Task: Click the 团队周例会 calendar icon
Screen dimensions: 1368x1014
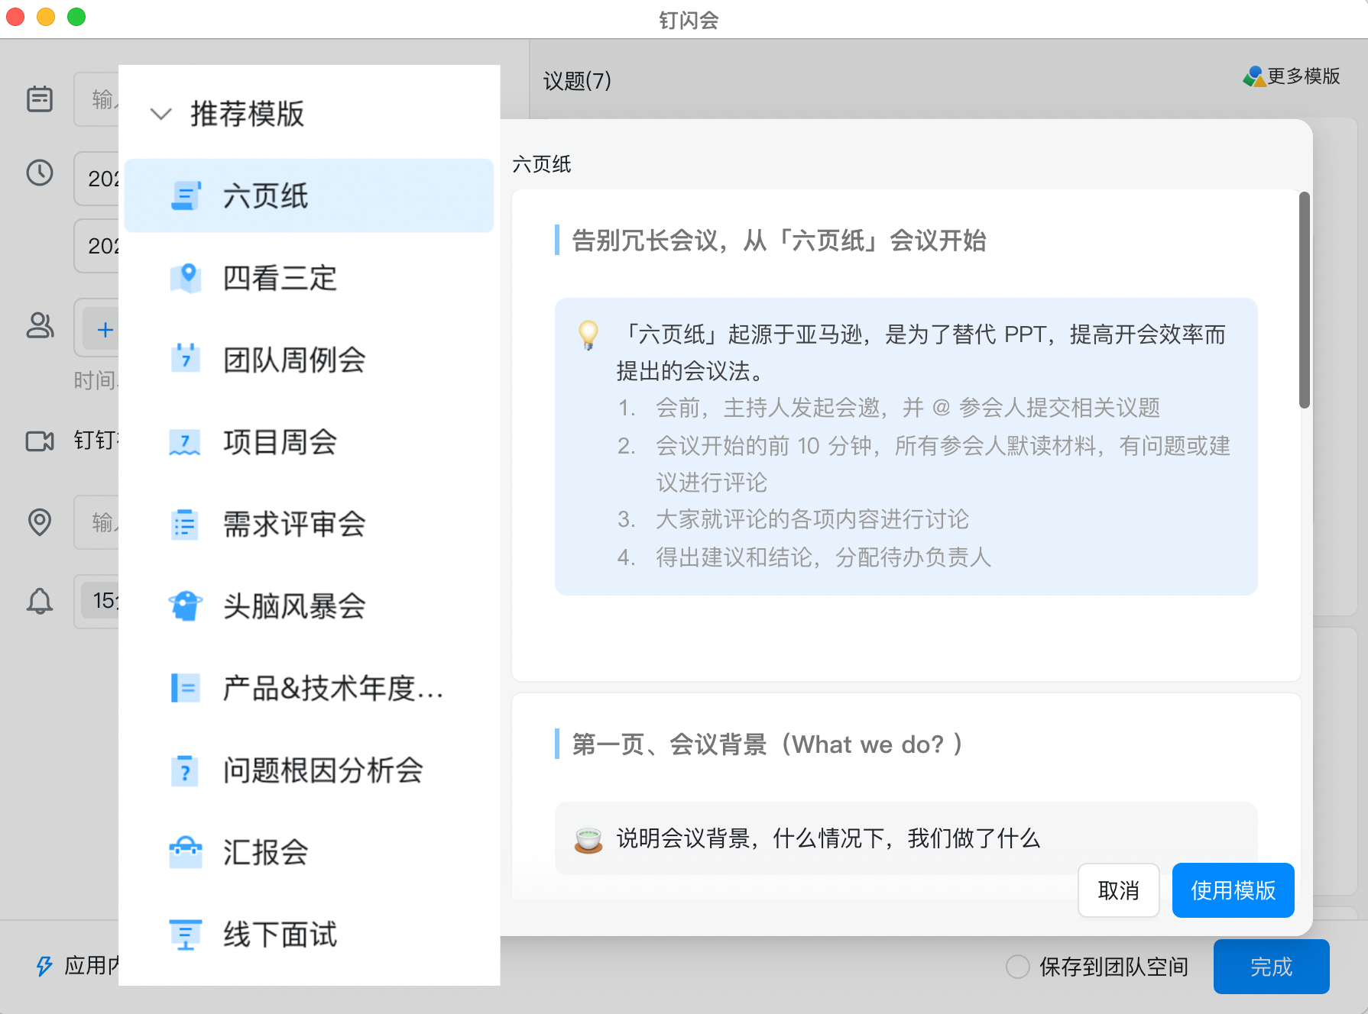Action: pos(186,359)
